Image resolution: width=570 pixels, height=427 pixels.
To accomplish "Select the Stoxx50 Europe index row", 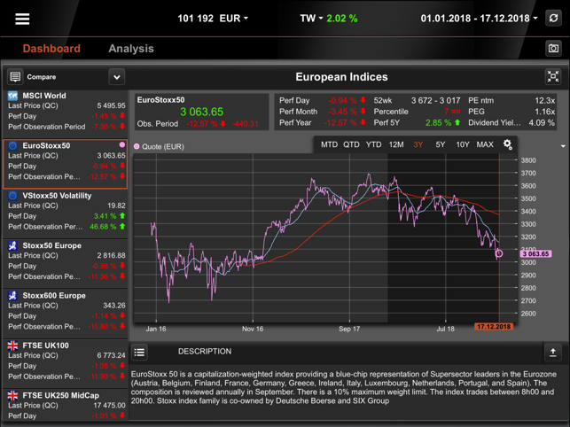I will click(66, 261).
